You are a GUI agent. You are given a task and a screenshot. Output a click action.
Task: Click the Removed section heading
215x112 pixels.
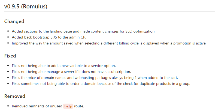[15, 96]
